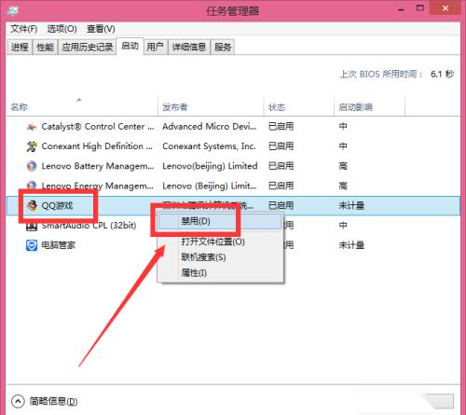The height and width of the screenshot is (415, 466).
Task: Select the 电脑管家 entry name
Action: [59, 245]
